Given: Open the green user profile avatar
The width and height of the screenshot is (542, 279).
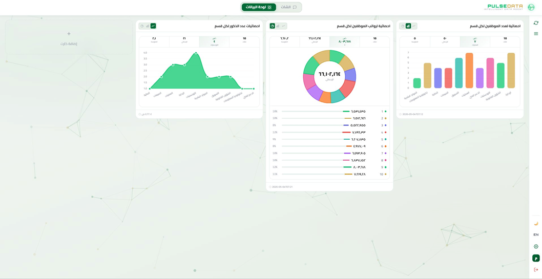Looking at the screenshot, I should tap(536, 258).
